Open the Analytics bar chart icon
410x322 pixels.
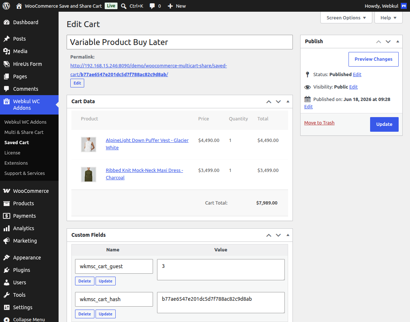click(7, 228)
